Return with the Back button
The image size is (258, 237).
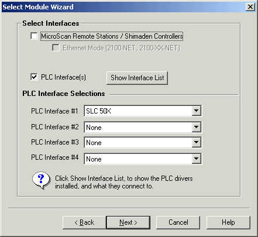(x=84, y=222)
